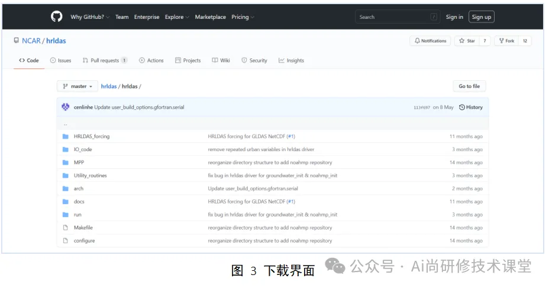Switch to the Security tab
Image resolution: width=549 pixels, height=288 pixels.
254,60
